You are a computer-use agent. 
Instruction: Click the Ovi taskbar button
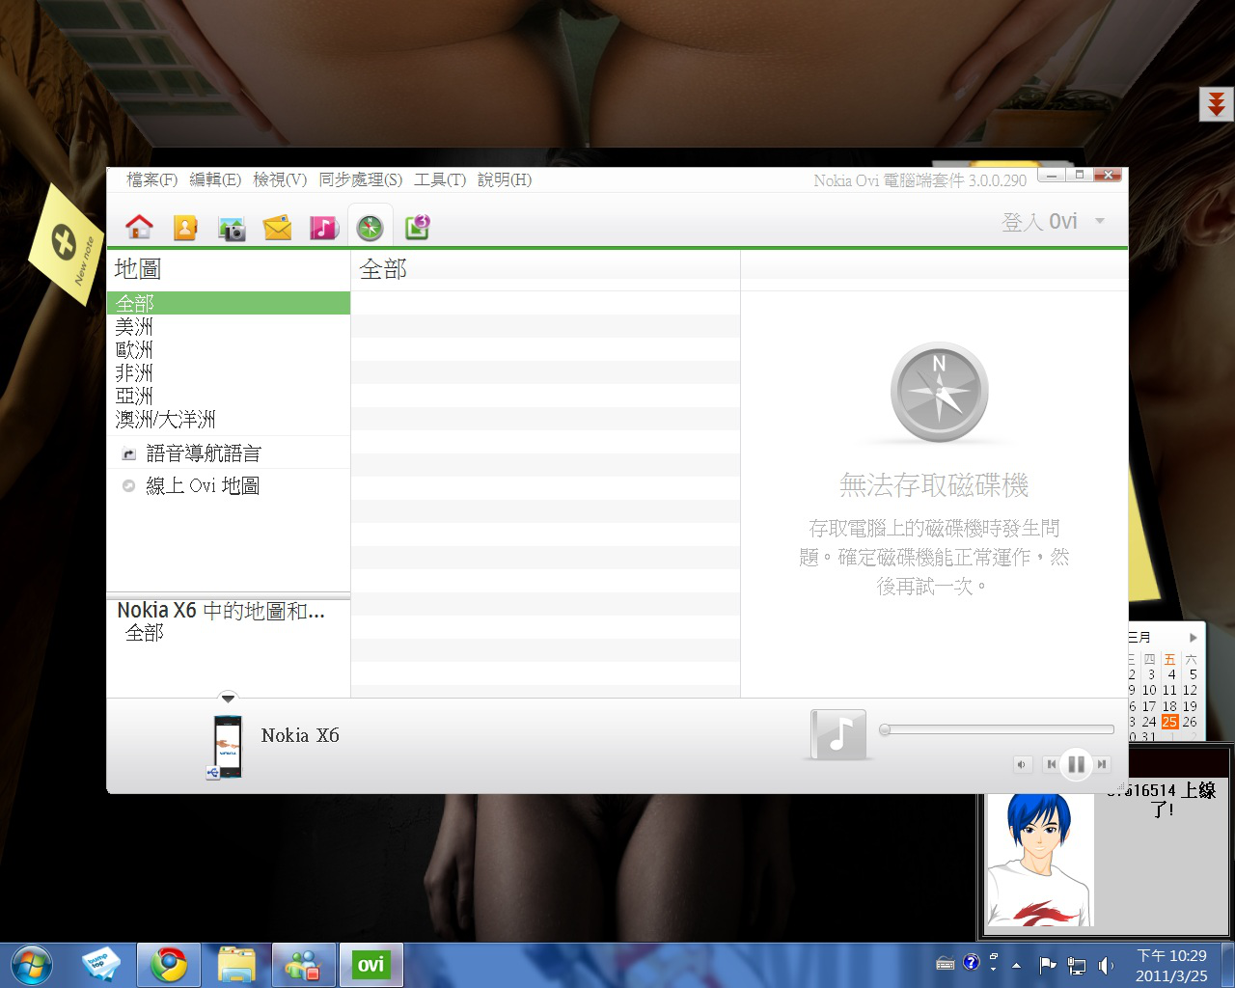click(x=371, y=965)
